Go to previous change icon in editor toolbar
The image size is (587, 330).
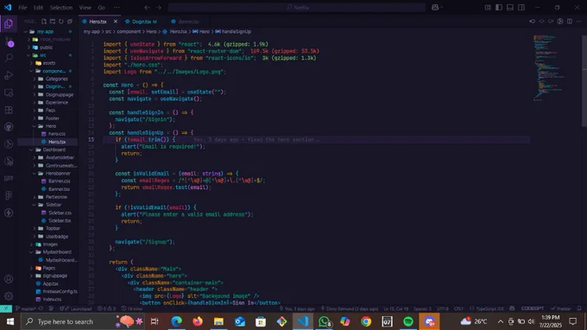[x=532, y=22]
